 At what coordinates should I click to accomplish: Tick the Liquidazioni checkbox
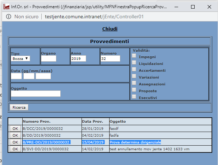click(x=134, y=63)
